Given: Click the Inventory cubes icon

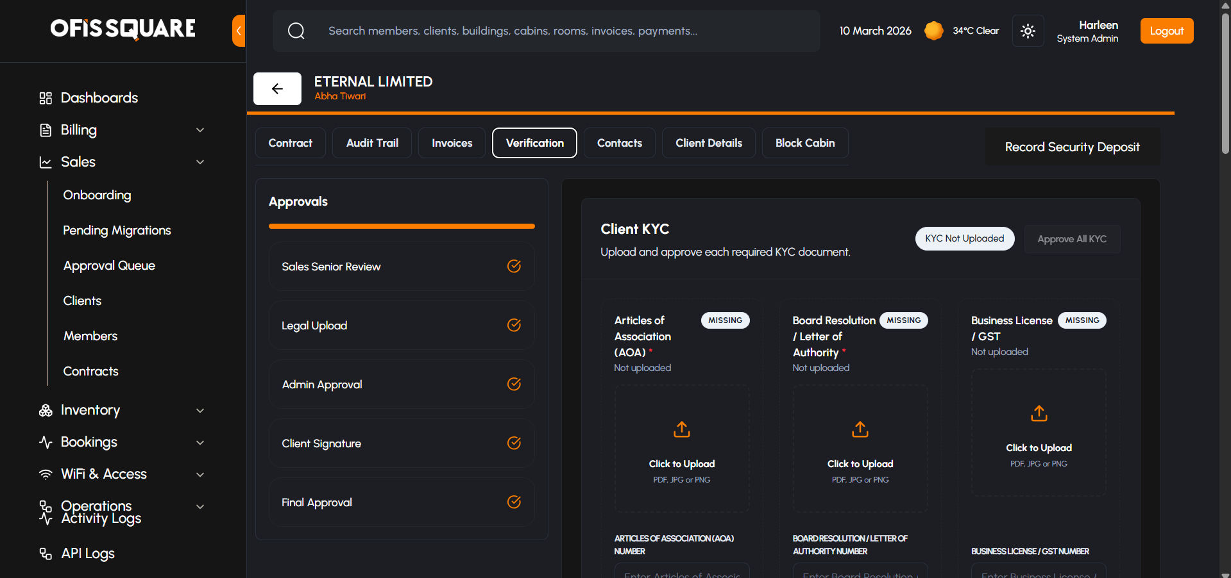Looking at the screenshot, I should pos(46,410).
